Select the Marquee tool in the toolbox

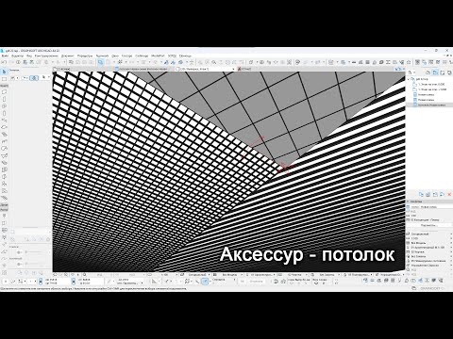point(4,79)
